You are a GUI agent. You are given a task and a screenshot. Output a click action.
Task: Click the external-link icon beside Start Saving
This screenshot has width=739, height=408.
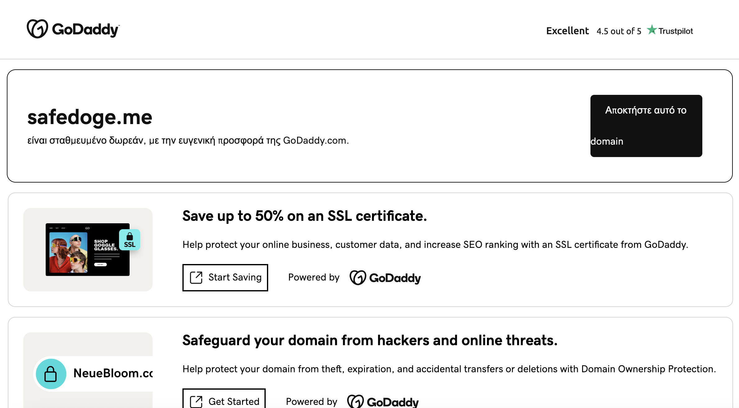tap(196, 277)
